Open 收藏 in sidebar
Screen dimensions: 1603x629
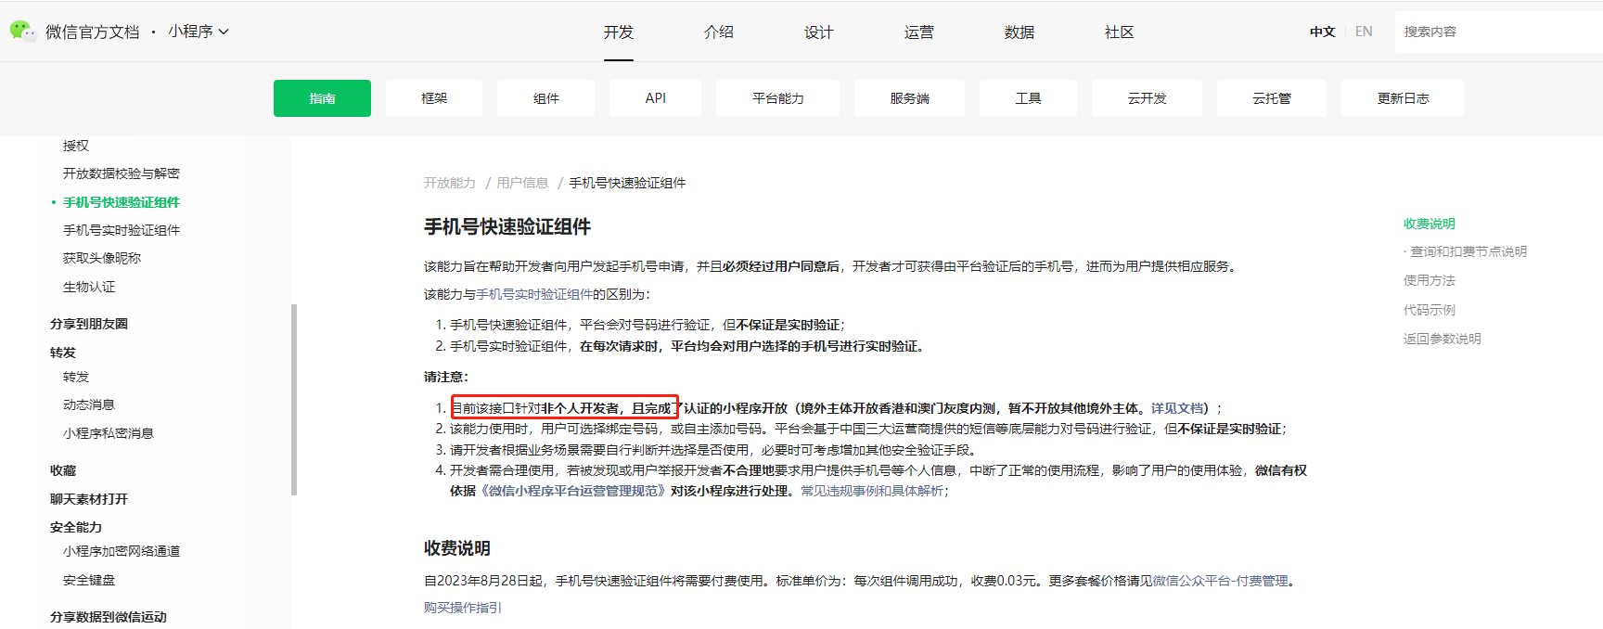(63, 470)
